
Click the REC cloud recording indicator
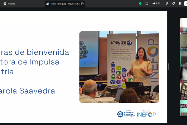(156, 3)
